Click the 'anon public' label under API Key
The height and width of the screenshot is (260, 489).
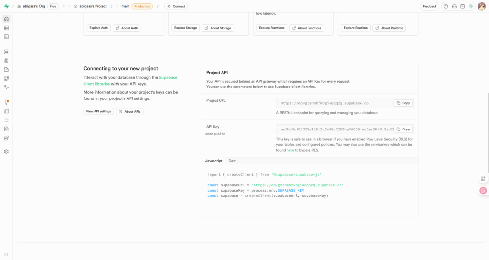pyautogui.click(x=215, y=134)
